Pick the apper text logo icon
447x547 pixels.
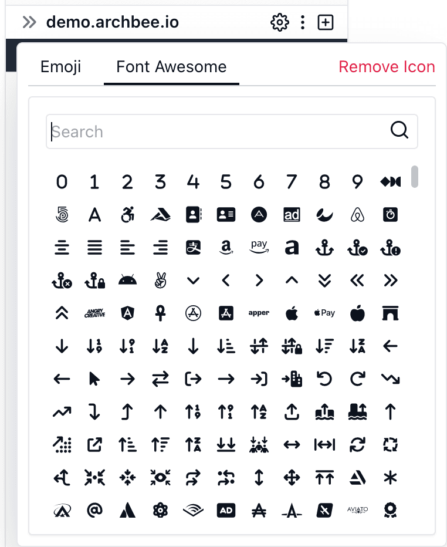point(259,313)
